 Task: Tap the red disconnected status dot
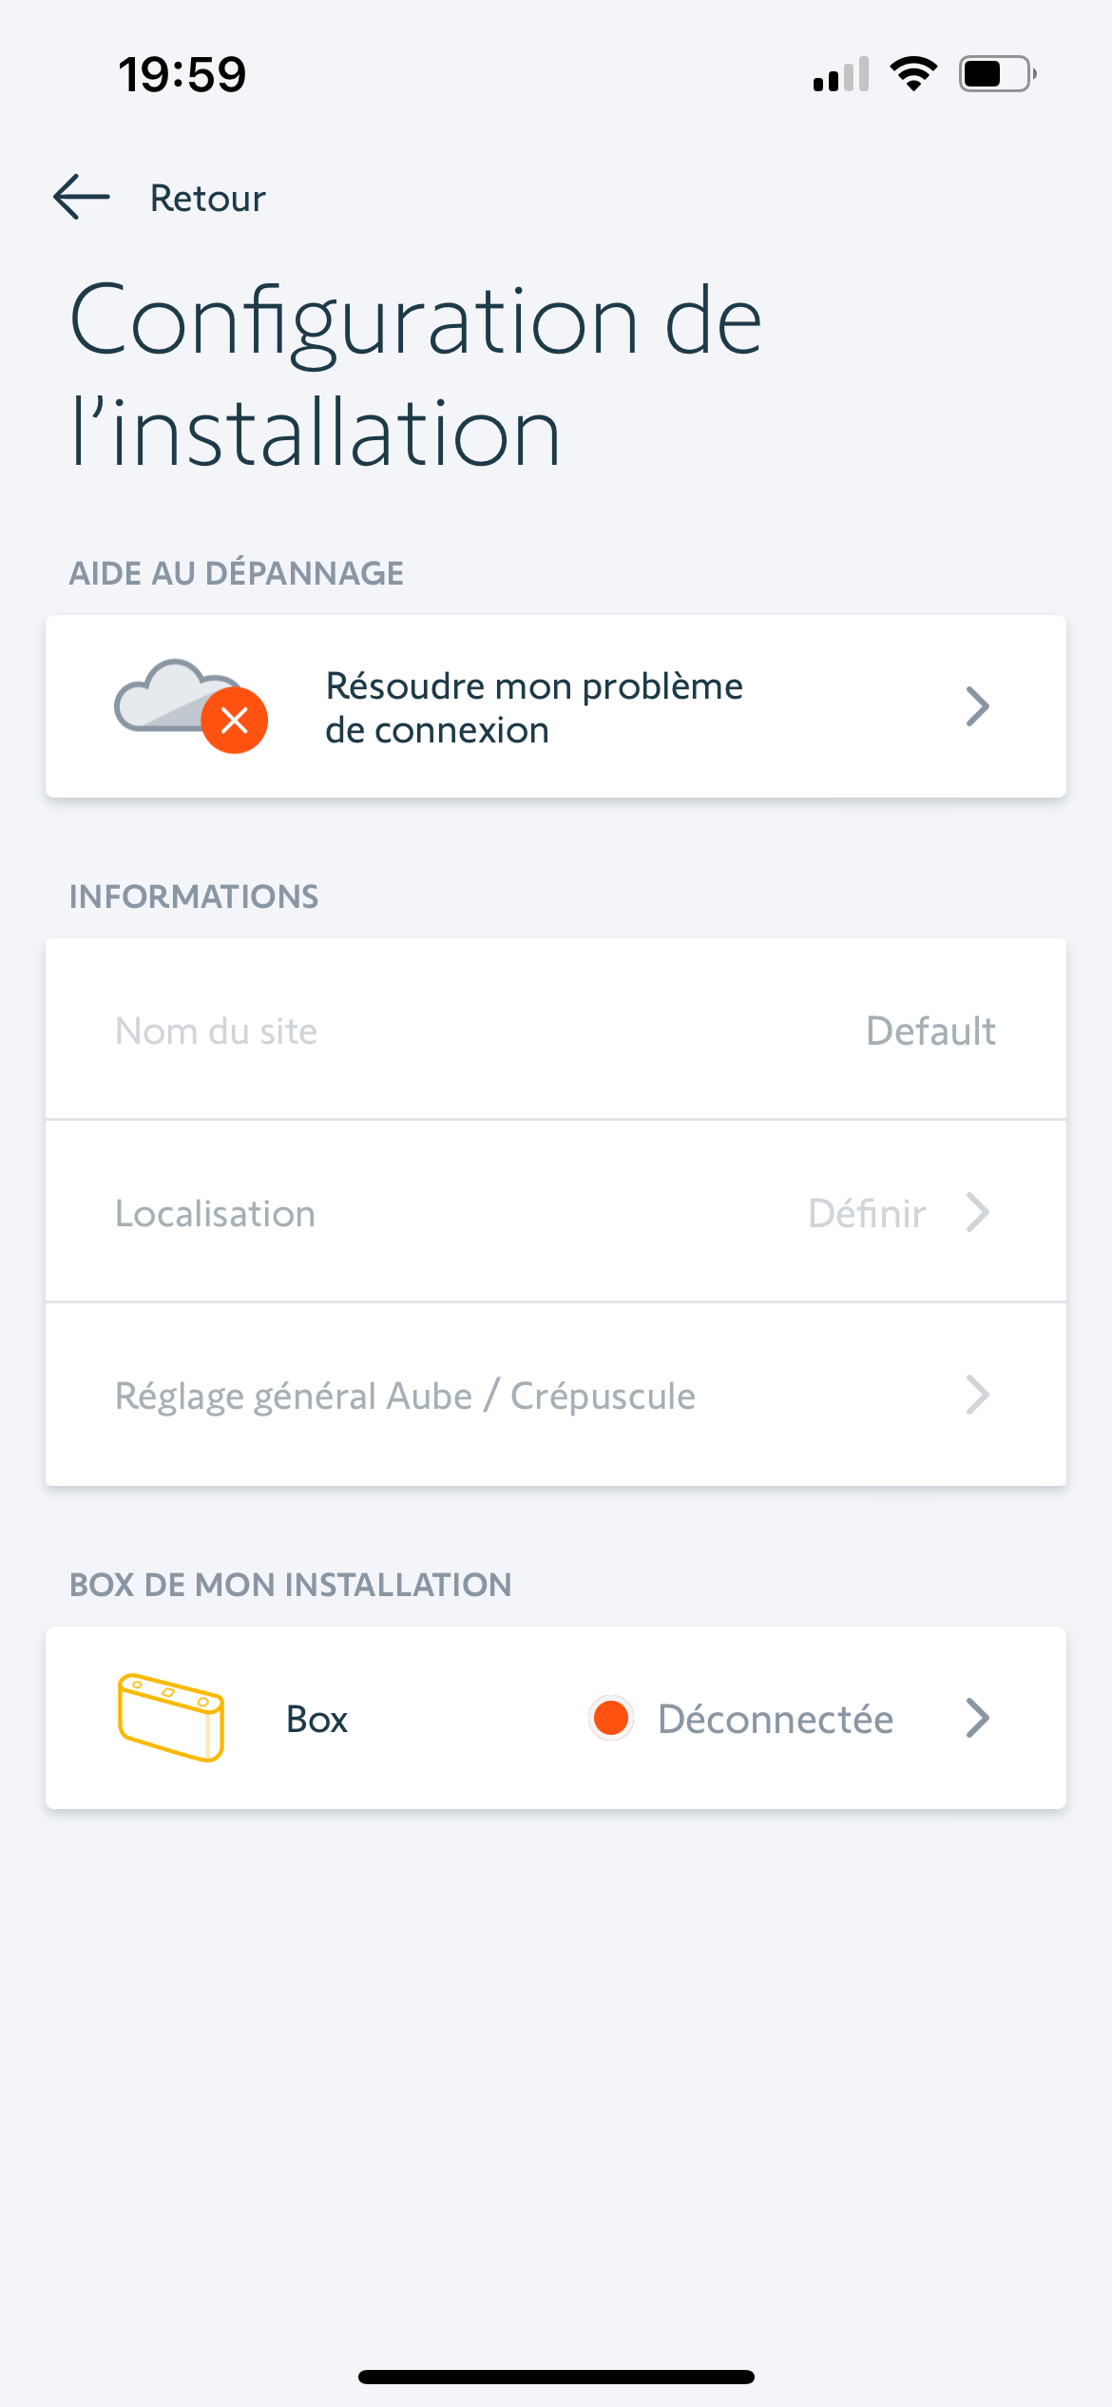(x=610, y=1718)
